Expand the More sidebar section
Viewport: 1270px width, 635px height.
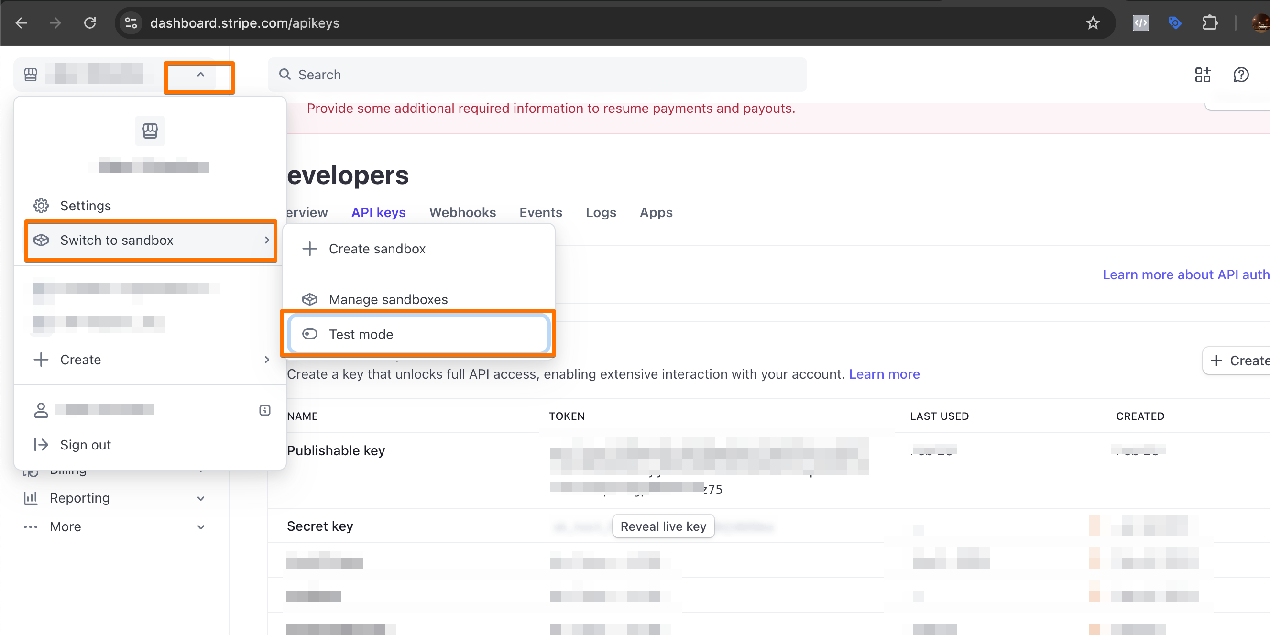[x=201, y=527]
